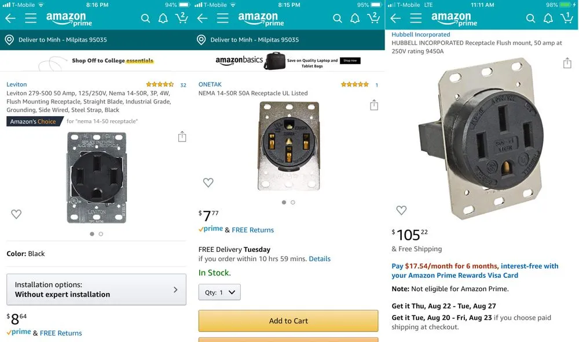This screenshot has height=342, width=579.
Task: Open the Qty dropdown
Action: point(219,292)
